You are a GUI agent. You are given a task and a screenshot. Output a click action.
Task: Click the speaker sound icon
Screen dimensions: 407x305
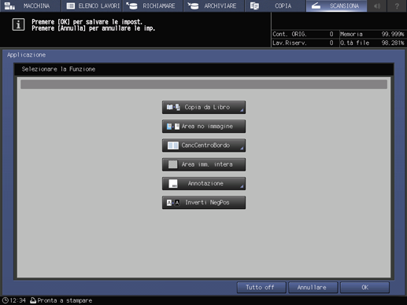[x=377, y=6]
